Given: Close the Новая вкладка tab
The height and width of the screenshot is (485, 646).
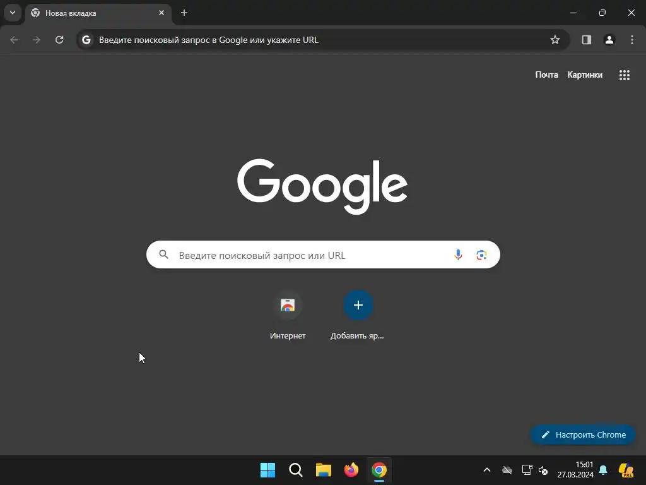Looking at the screenshot, I should point(161,13).
